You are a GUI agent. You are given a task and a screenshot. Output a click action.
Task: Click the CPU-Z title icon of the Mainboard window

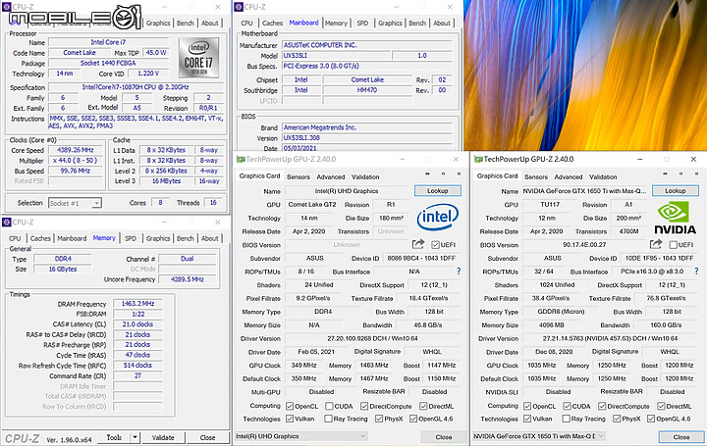[239, 7]
